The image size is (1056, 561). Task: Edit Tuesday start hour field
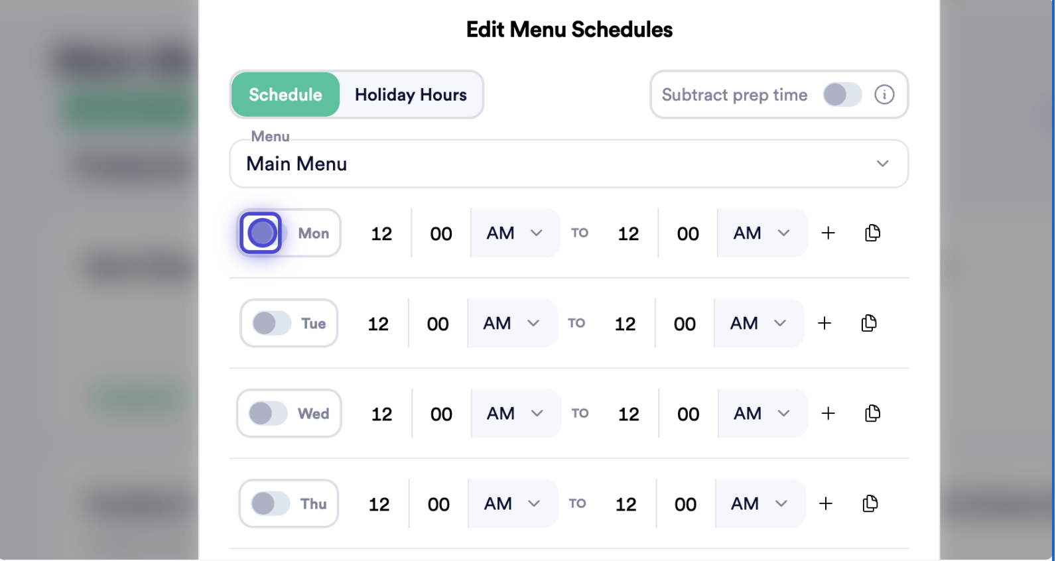pyautogui.click(x=378, y=324)
